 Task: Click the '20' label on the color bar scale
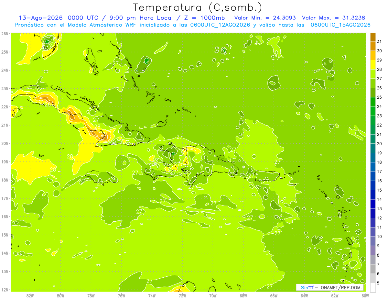click(x=379, y=144)
